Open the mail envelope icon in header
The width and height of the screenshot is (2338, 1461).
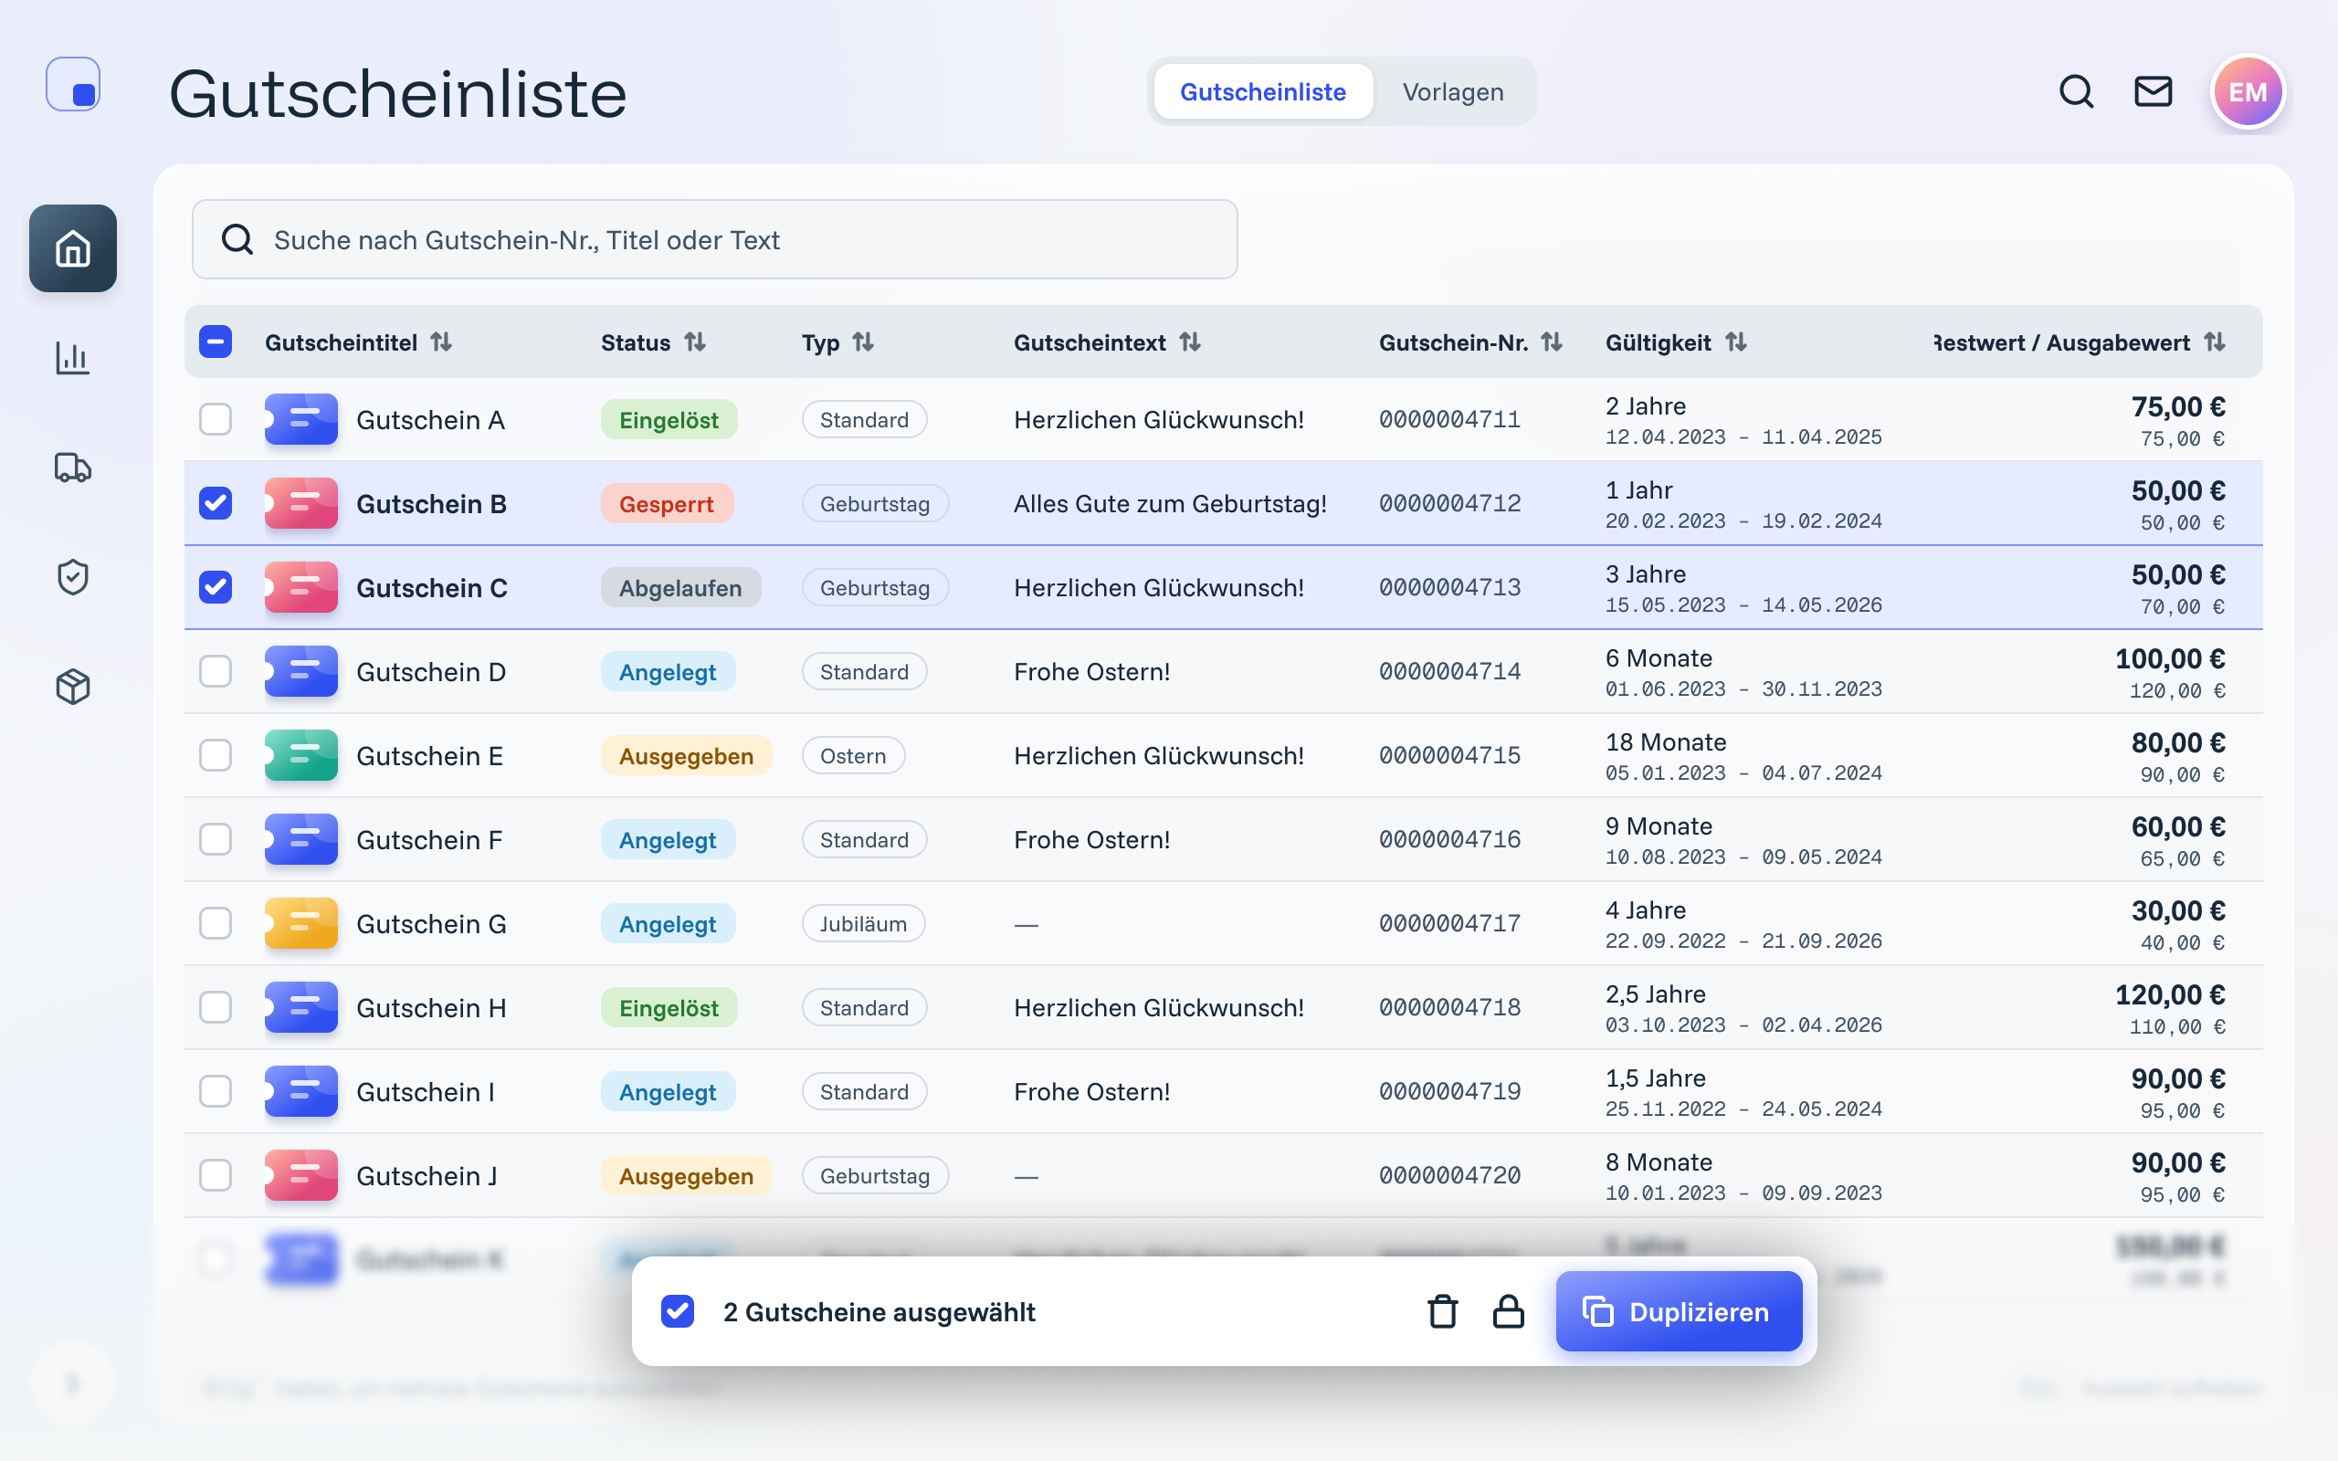click(x=2154, y=92)
